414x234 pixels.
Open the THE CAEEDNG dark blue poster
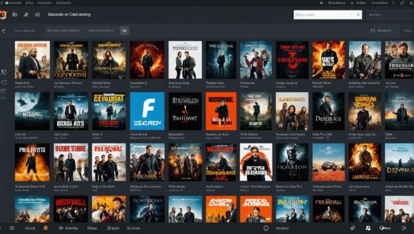tap(221, 60)
